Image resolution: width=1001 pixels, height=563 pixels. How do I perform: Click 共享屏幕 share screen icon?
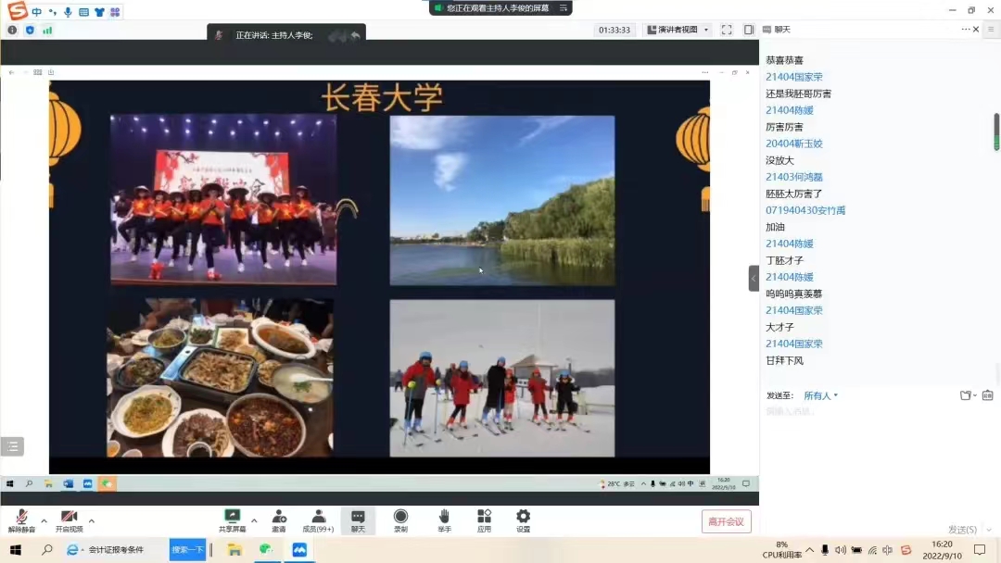[x=232, y=520]
